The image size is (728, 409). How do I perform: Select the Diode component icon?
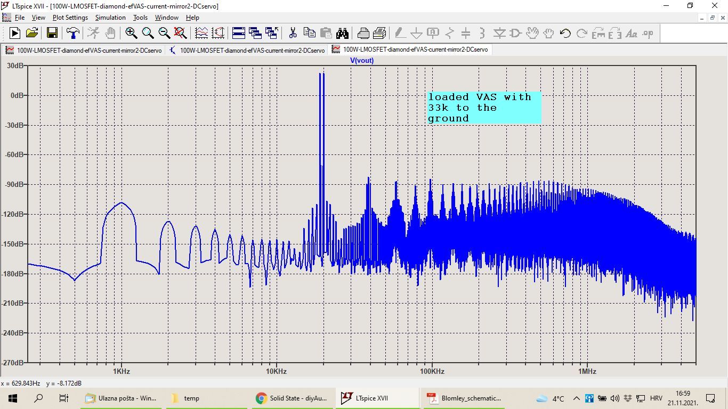(499, 33)
